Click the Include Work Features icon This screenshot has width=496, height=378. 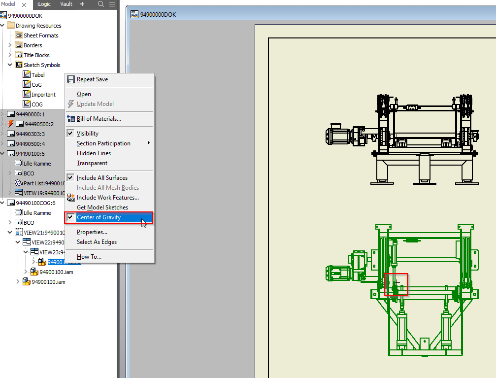click(71, 198)
